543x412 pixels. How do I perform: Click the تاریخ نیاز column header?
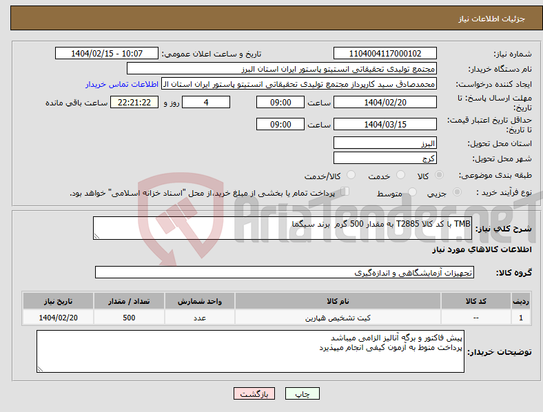click(58, 301)
